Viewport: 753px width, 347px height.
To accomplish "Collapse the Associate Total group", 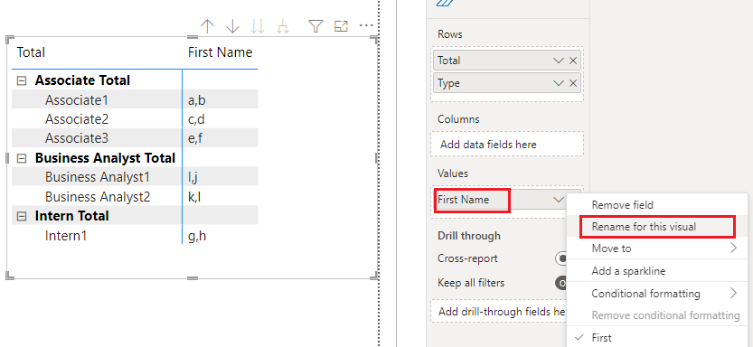I will [x=21, y=81].
